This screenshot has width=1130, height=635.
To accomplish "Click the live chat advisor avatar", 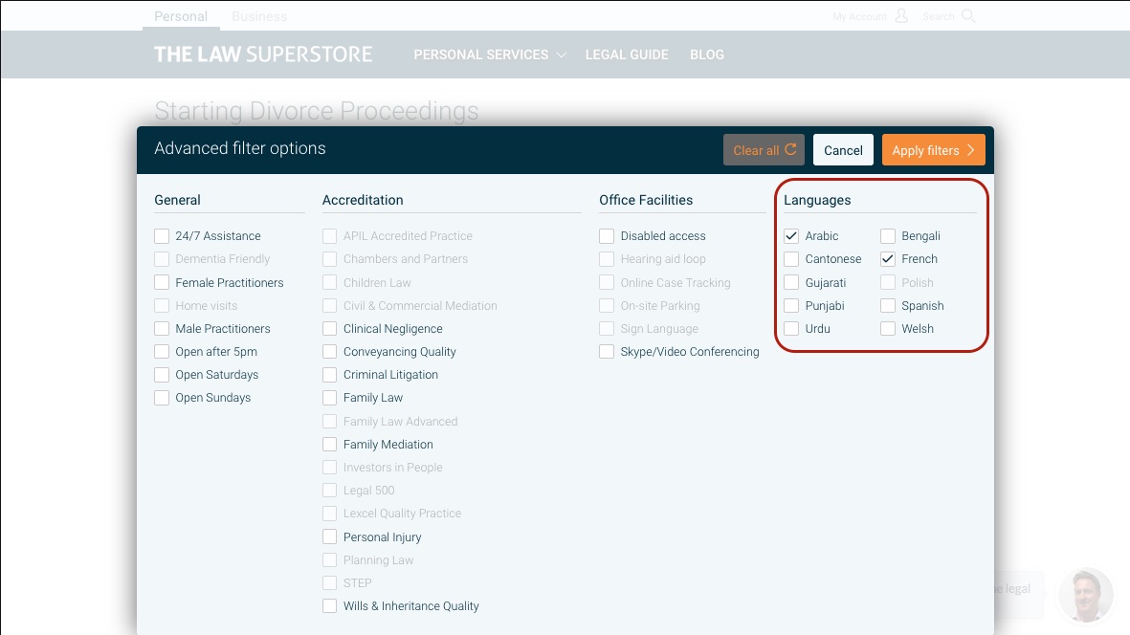I will (x=1085, y=595).
